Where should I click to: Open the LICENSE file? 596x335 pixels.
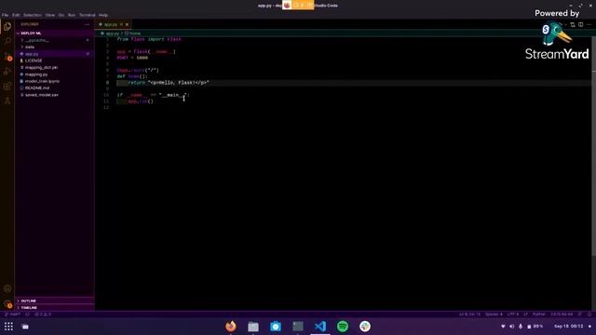[54, 60]
